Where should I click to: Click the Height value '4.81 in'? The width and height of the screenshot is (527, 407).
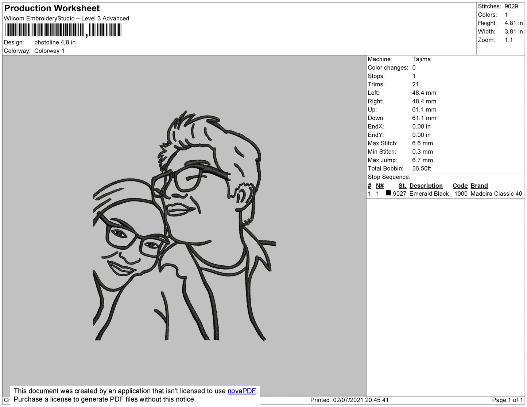(514, 23)
